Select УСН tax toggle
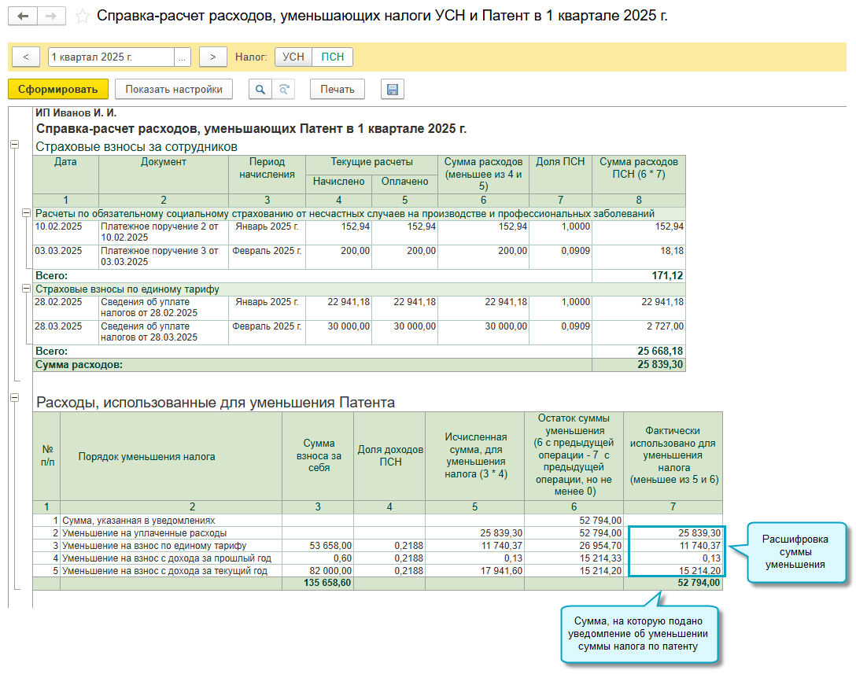The height and width of the screenshot is (674, 856). pyautogui.click(x=293, y=57)
